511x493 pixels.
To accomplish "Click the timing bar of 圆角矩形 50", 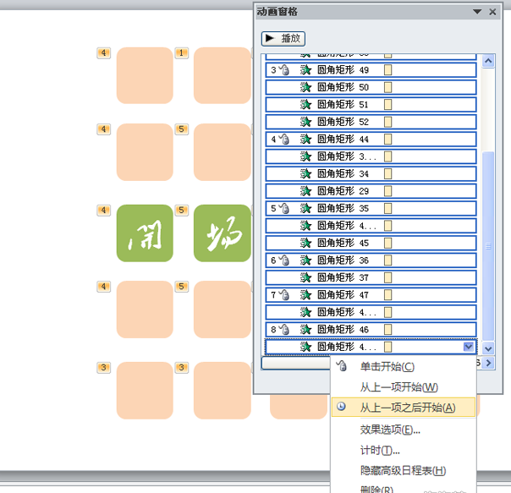I will [x=388, y=87].
